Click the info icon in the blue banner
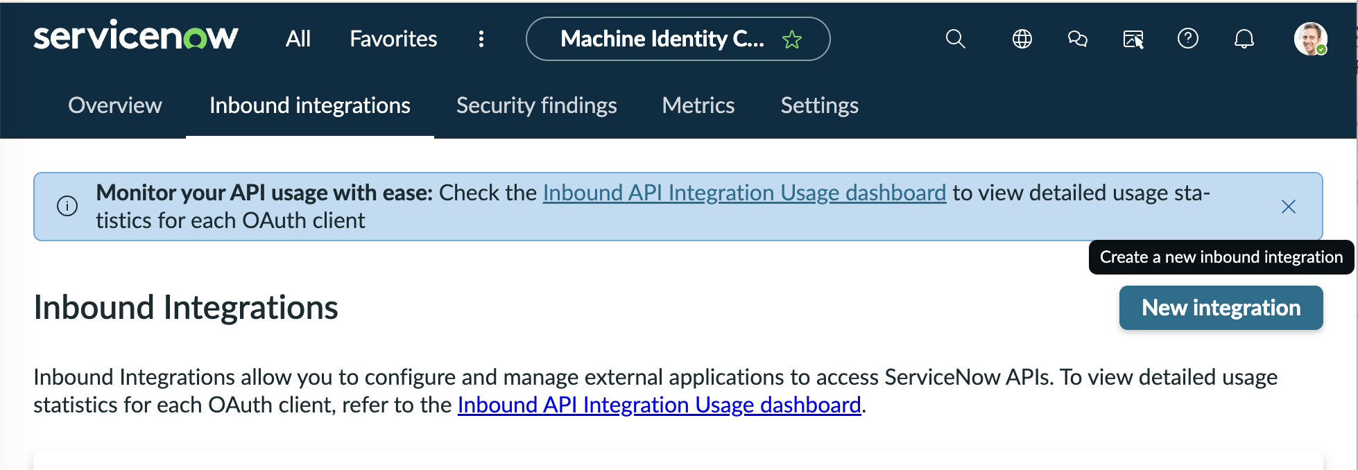Screen dimensions: 1358x470 (67, 206)
